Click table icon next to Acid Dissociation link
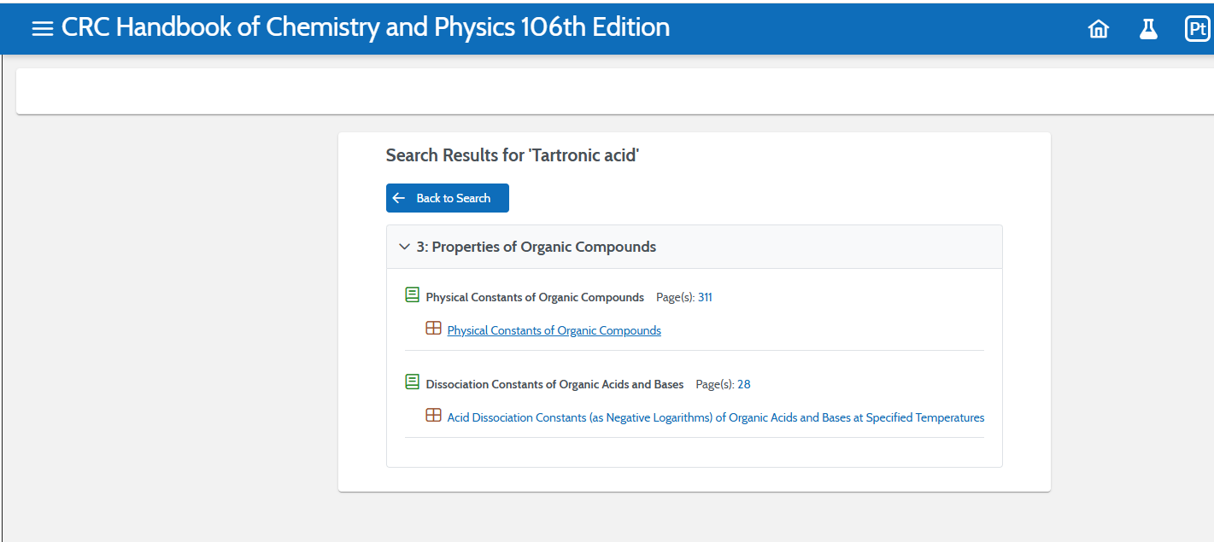This screenshot has width=1214, height=542. pyautogui.click(x=434, y=416)
